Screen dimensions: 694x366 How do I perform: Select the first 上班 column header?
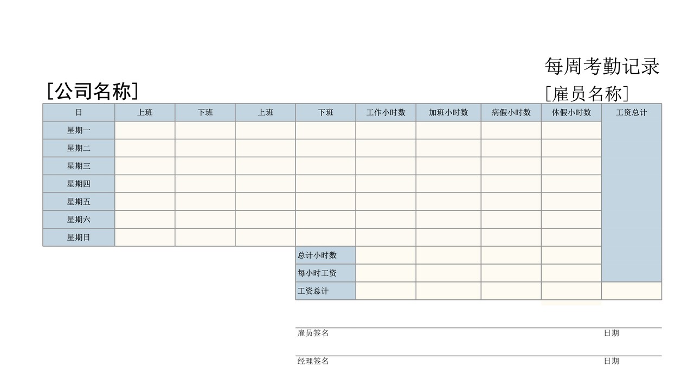[145, 112]
